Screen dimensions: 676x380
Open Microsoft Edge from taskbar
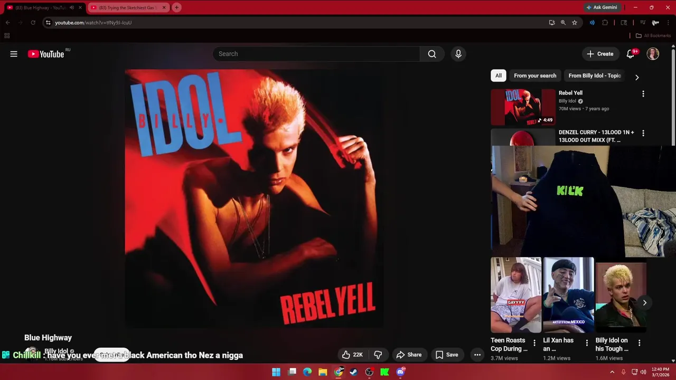(307, 372)
